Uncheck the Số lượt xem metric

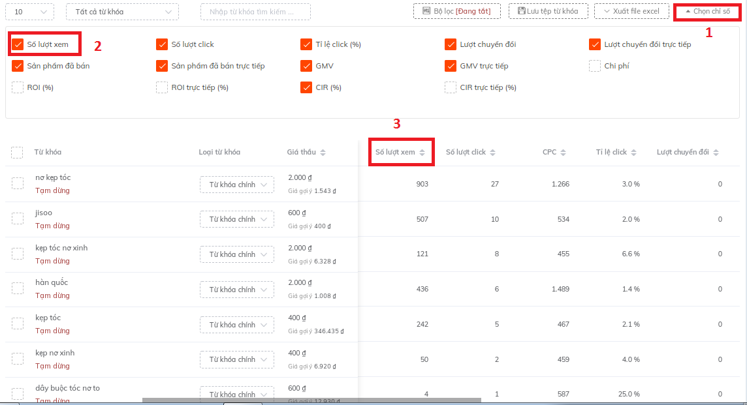[x=18, y=44]
